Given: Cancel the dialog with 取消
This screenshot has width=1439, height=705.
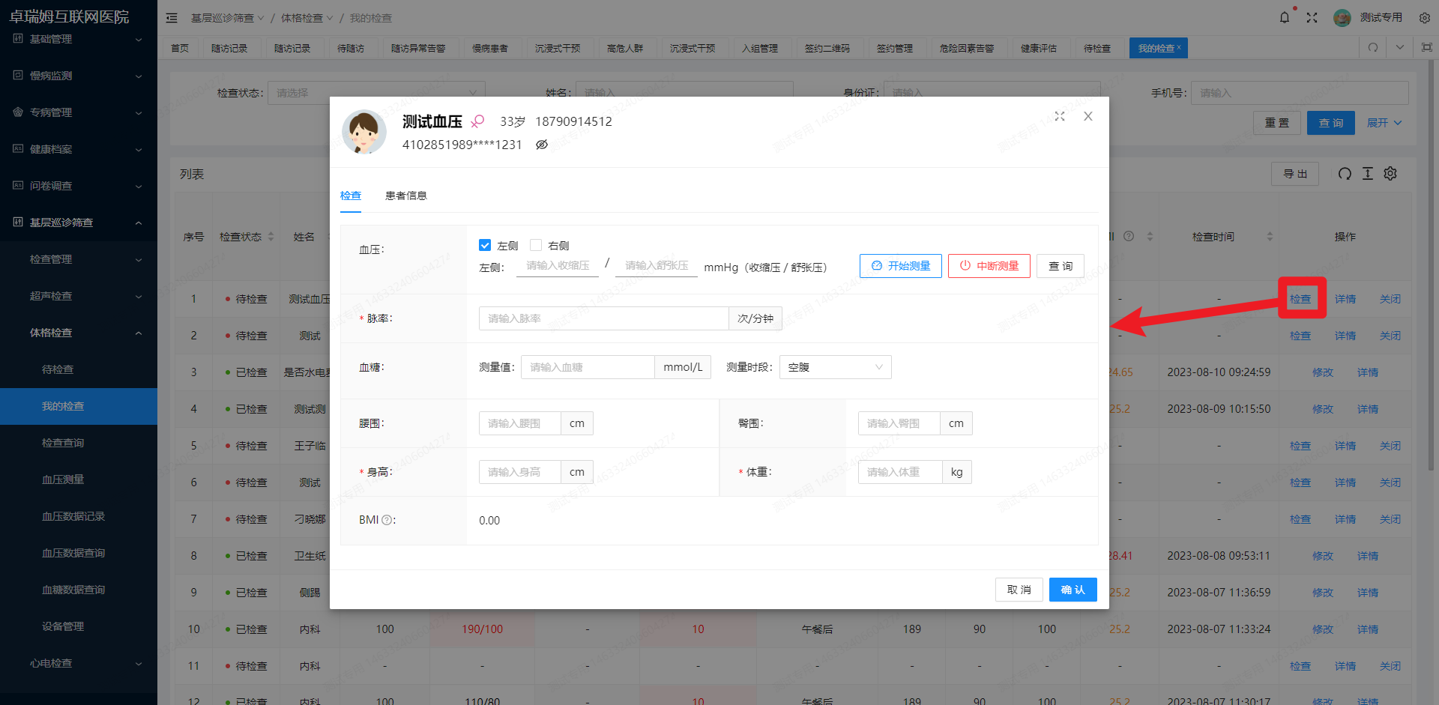Looking at the screenshot, I should tap(1019, 590).
